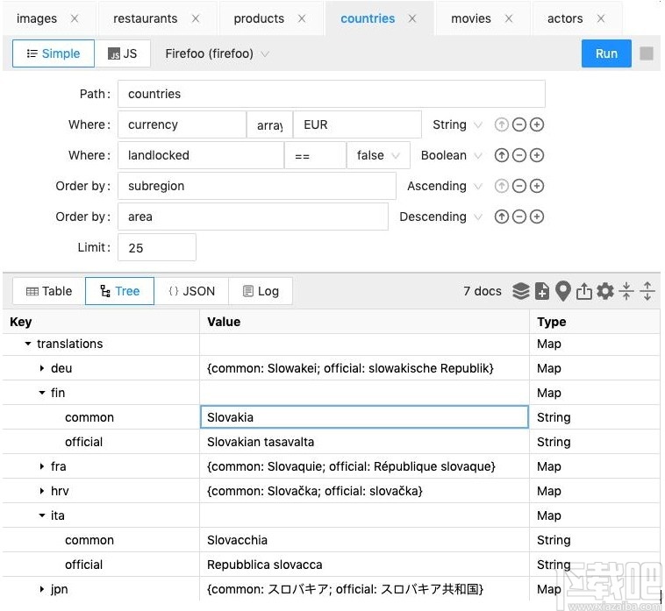Open the map pin location view
This screenshot has width=665, height=611.
pos(562,291)
